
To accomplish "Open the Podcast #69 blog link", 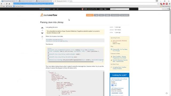I will pos(120,50).
